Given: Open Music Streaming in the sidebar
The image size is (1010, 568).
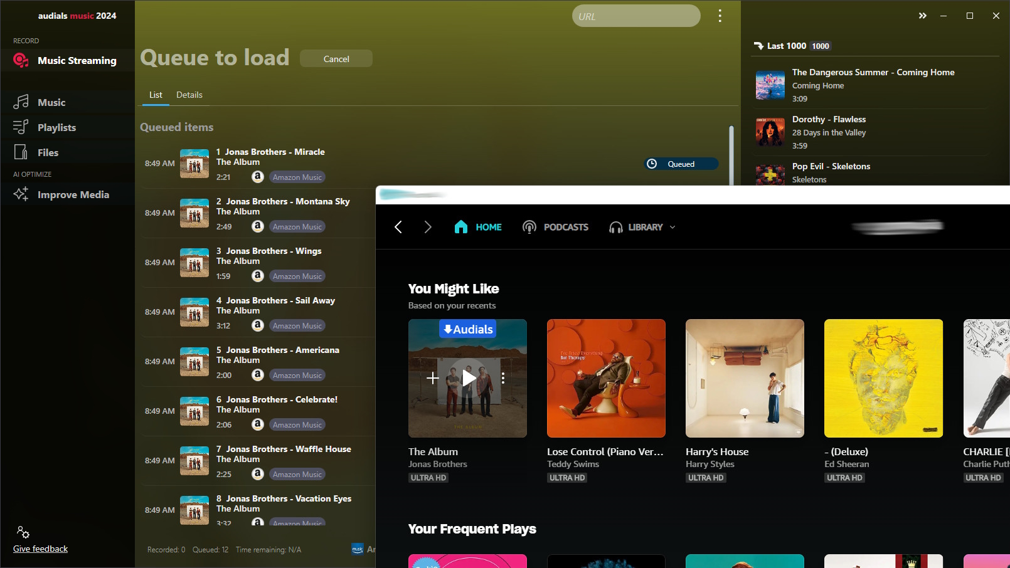Looking at the screenshot, I should tap(67, 60).
